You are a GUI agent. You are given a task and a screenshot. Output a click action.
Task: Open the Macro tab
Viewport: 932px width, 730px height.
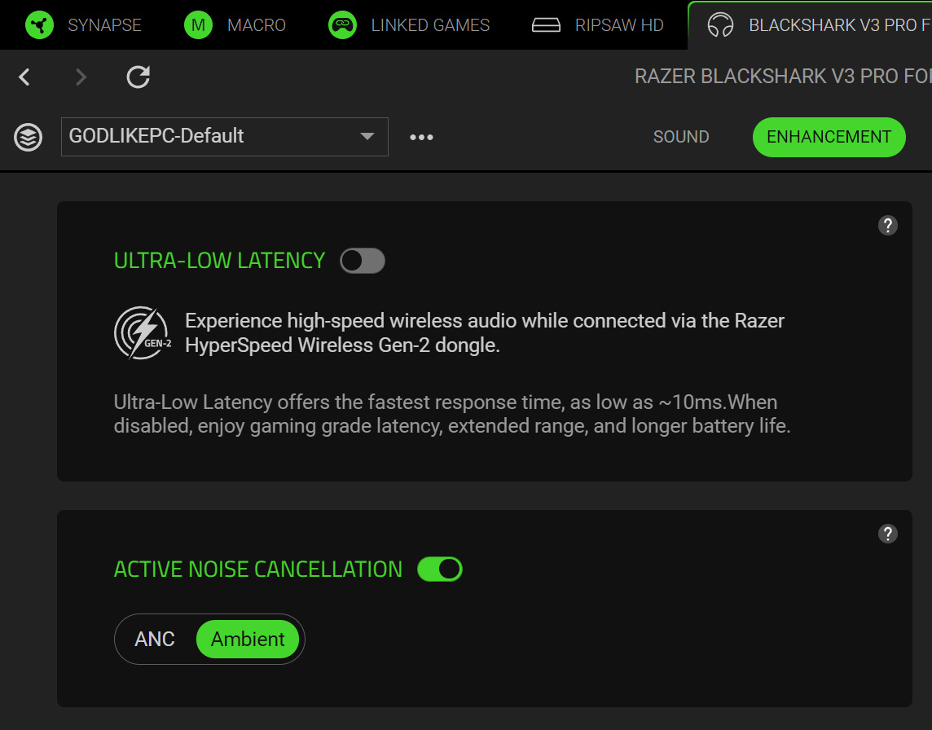pos(256,25)
